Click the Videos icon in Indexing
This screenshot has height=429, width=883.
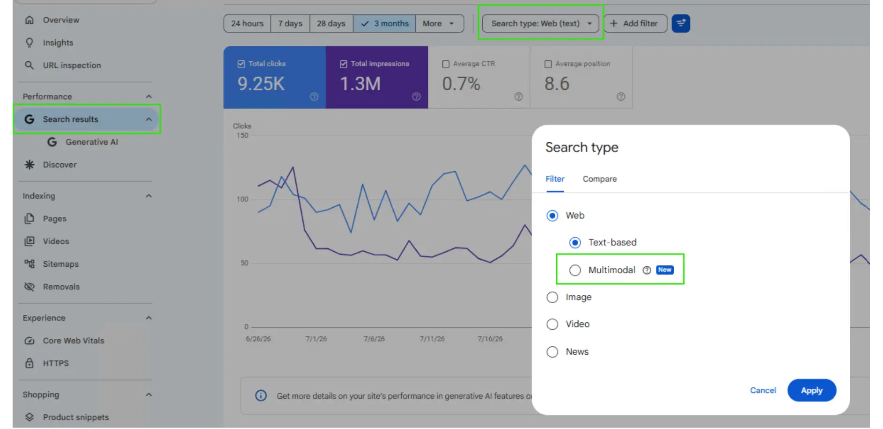(29, 241)
